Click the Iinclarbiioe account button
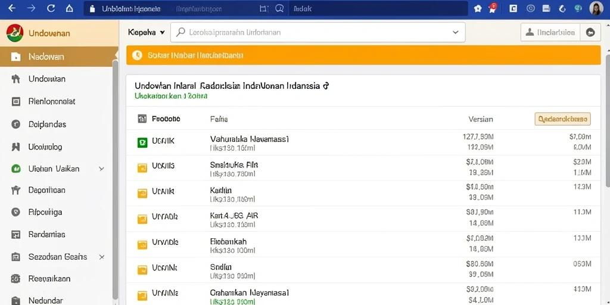The image size is (610, 305). coord(550,33)
